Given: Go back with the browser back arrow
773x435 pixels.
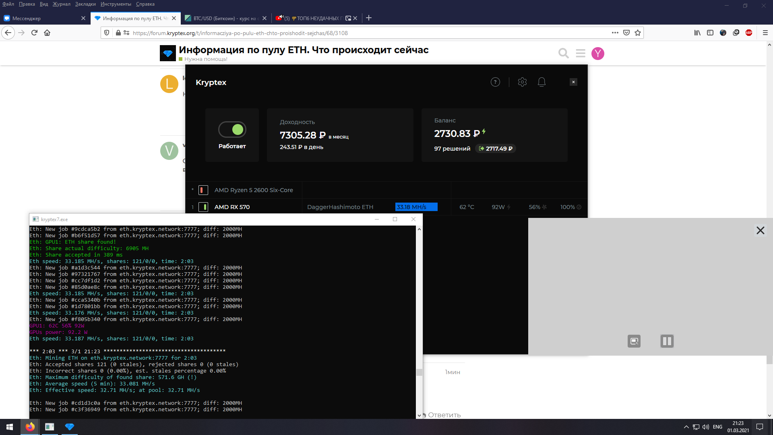Looking at the screenshot, I should 8,33.
